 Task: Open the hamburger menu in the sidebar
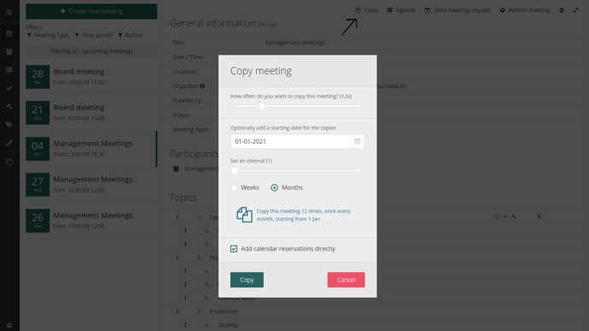pos(9,12)
